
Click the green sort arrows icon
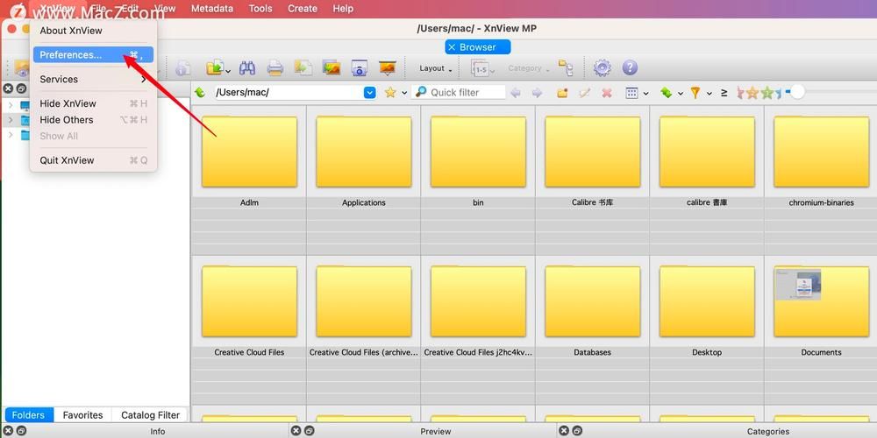666,93
